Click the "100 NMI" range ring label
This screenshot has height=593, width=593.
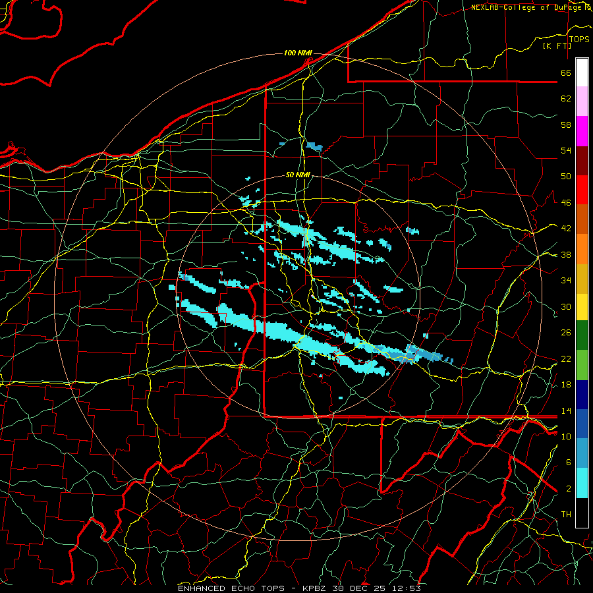click(298, 53)
